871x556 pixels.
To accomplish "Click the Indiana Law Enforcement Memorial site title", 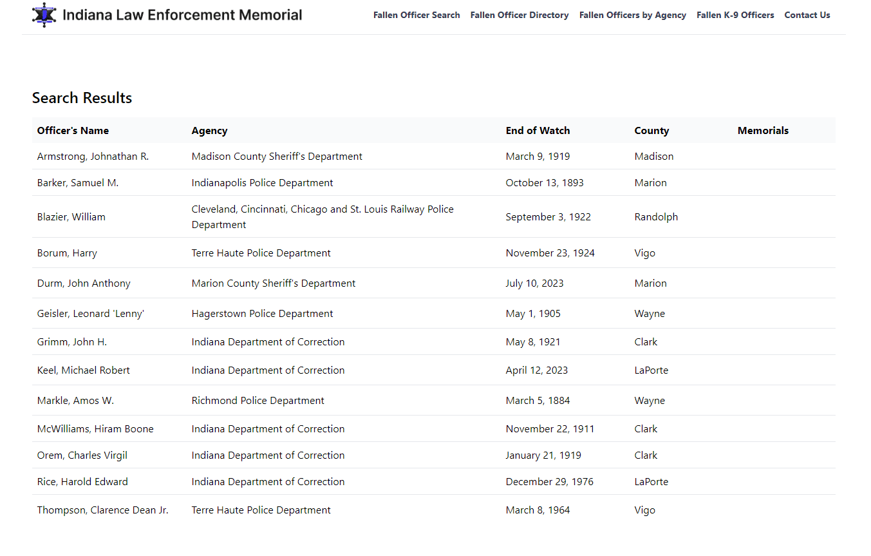I will click(x=182, y=15).
